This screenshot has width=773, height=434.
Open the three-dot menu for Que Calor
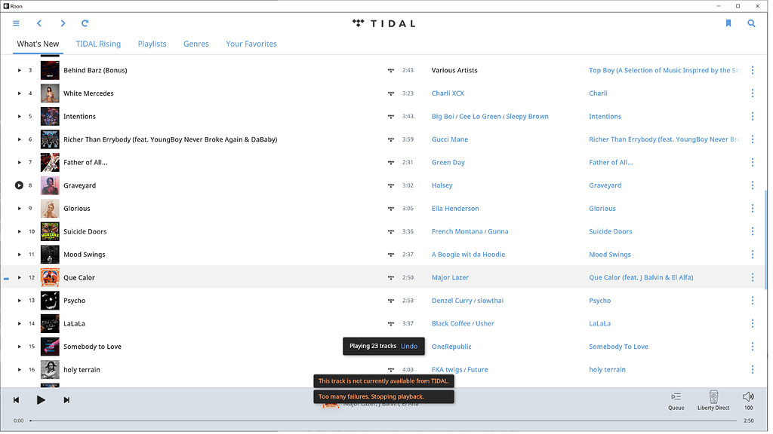coord(752,277)
